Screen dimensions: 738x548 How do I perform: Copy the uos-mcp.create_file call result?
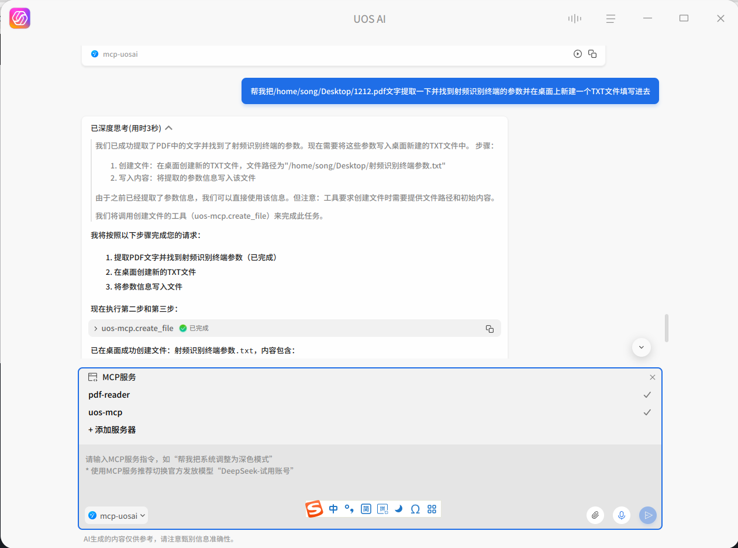(x=489, y=329)
